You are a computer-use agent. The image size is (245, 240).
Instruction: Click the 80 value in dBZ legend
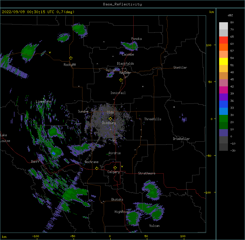232,23
